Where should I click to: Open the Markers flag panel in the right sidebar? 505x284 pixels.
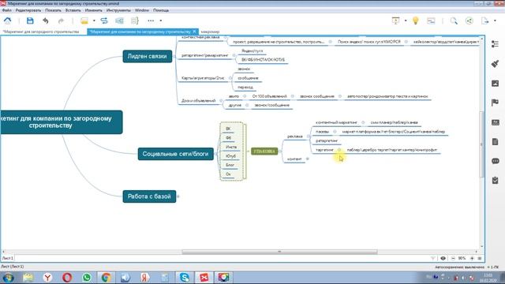(495, 103)
